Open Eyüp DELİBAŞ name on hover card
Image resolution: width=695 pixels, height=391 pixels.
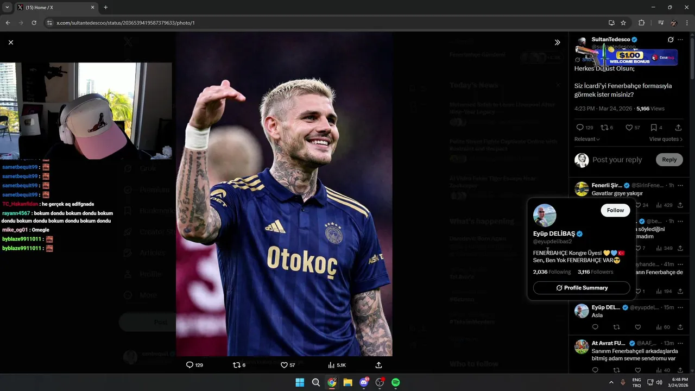tap(554, 234)
